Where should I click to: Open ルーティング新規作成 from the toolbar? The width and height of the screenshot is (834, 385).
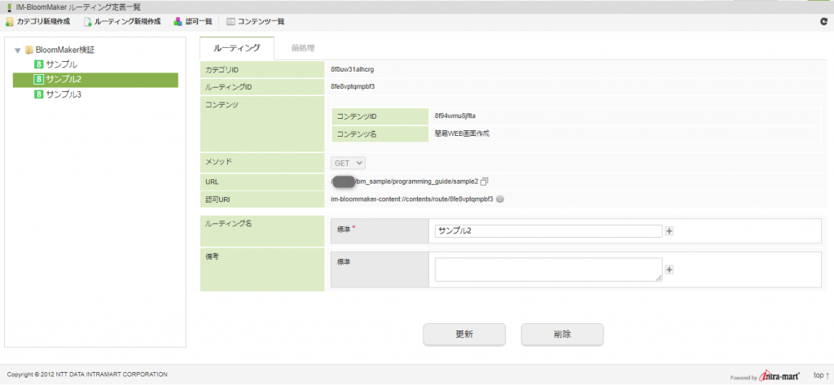[x=122, y=21]
